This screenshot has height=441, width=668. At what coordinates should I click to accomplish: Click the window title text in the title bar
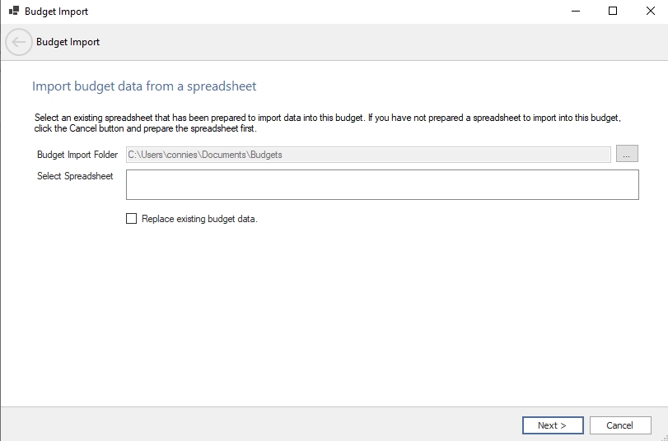point(56,12)
